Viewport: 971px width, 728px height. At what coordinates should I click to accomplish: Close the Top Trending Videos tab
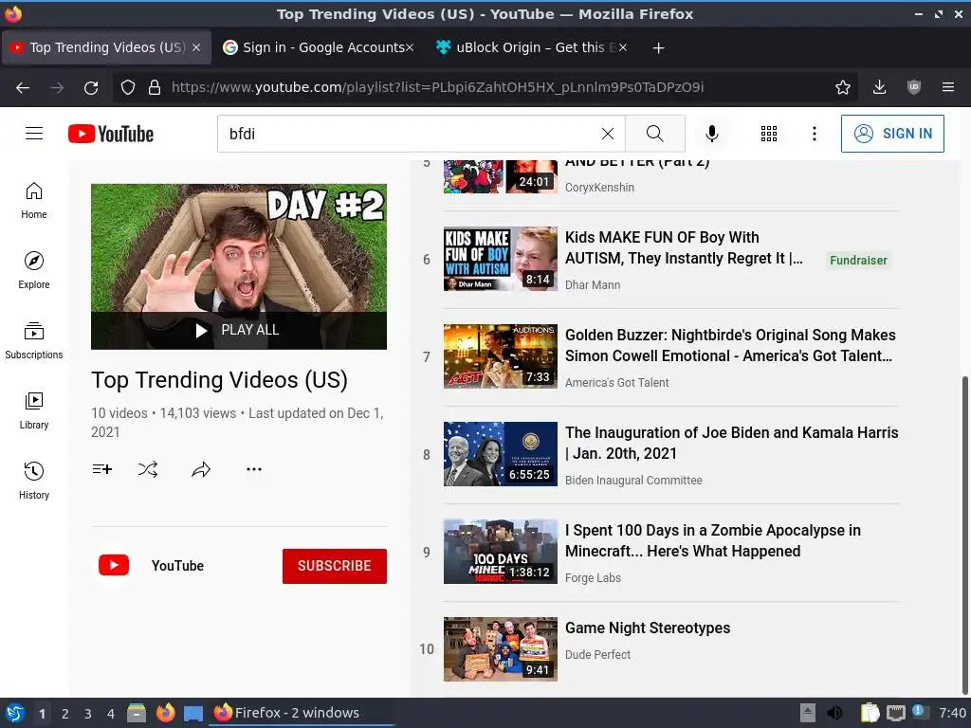coord(196,47)
